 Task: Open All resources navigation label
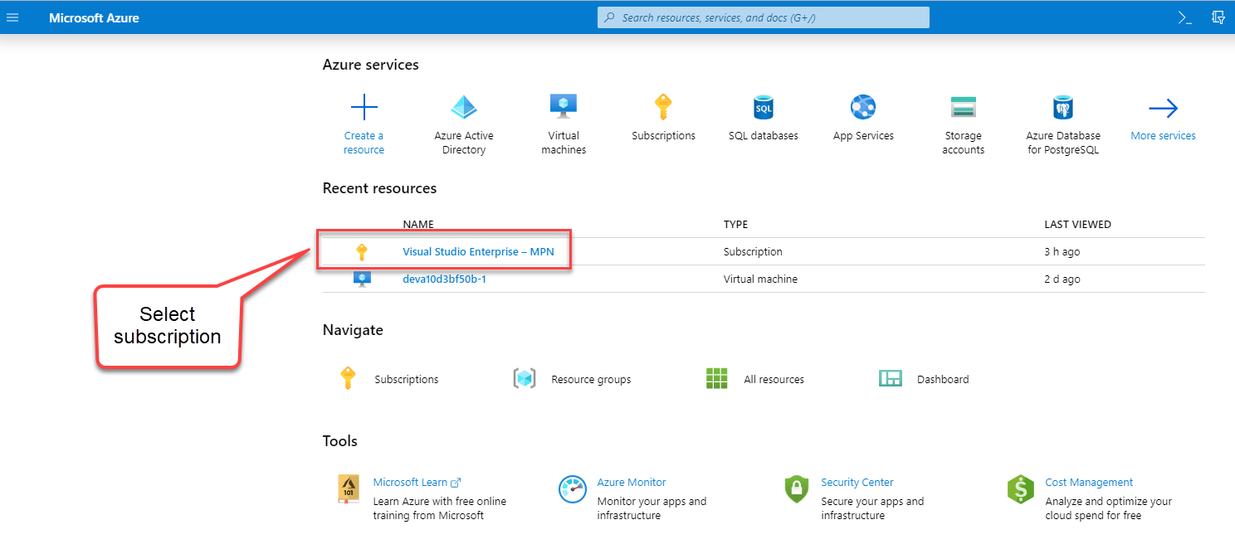[774, 379]
